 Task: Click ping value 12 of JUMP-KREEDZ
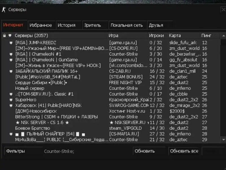pyautogui.click(x=205, y=43)
